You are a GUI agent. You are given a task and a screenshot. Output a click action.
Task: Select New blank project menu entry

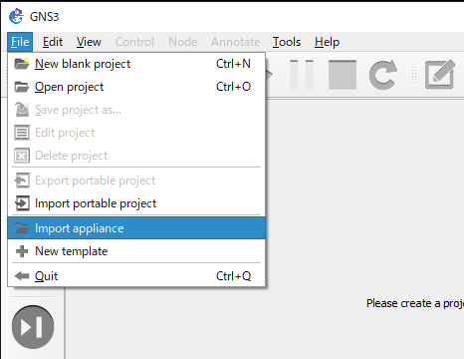(x=136, y=64)
